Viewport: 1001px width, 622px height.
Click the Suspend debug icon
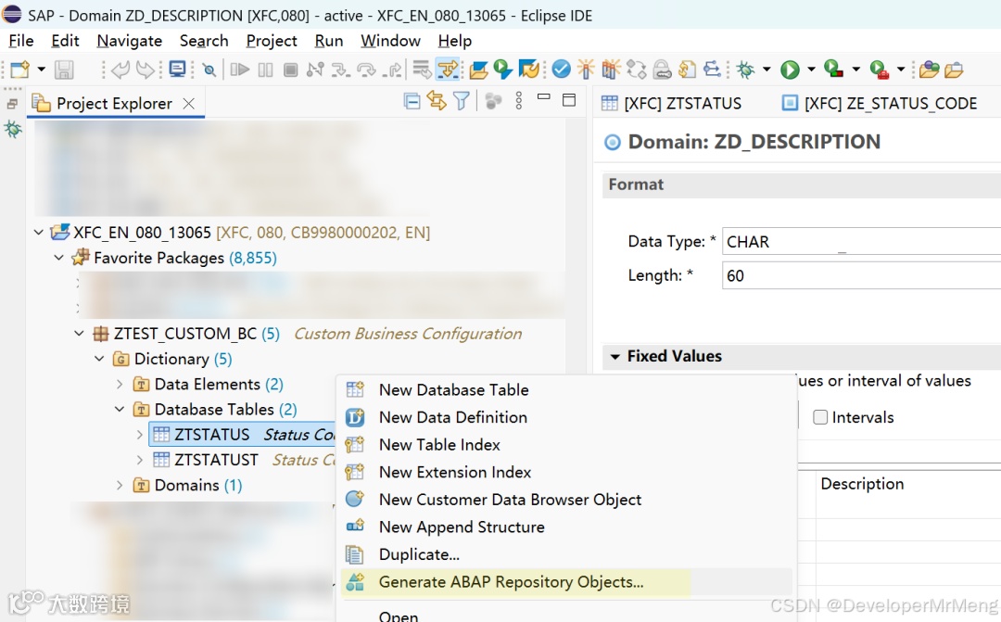pyautogui.click(x=266, y=69)
